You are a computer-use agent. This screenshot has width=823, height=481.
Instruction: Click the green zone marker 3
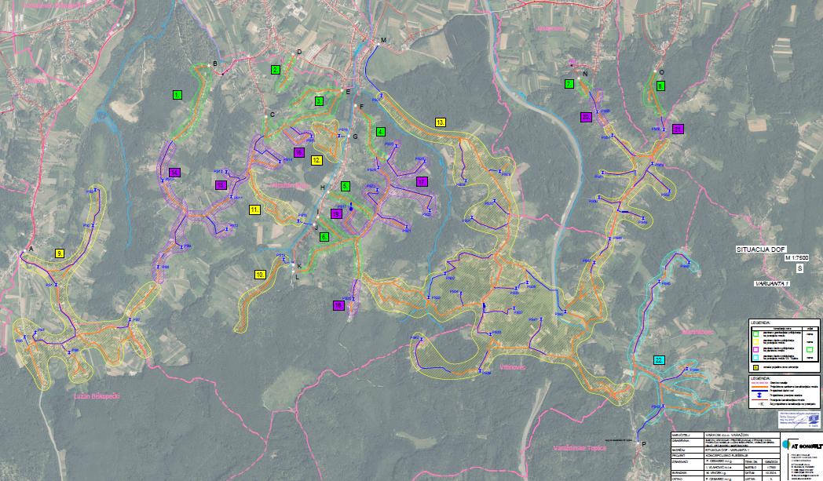(x=319, y=101)
